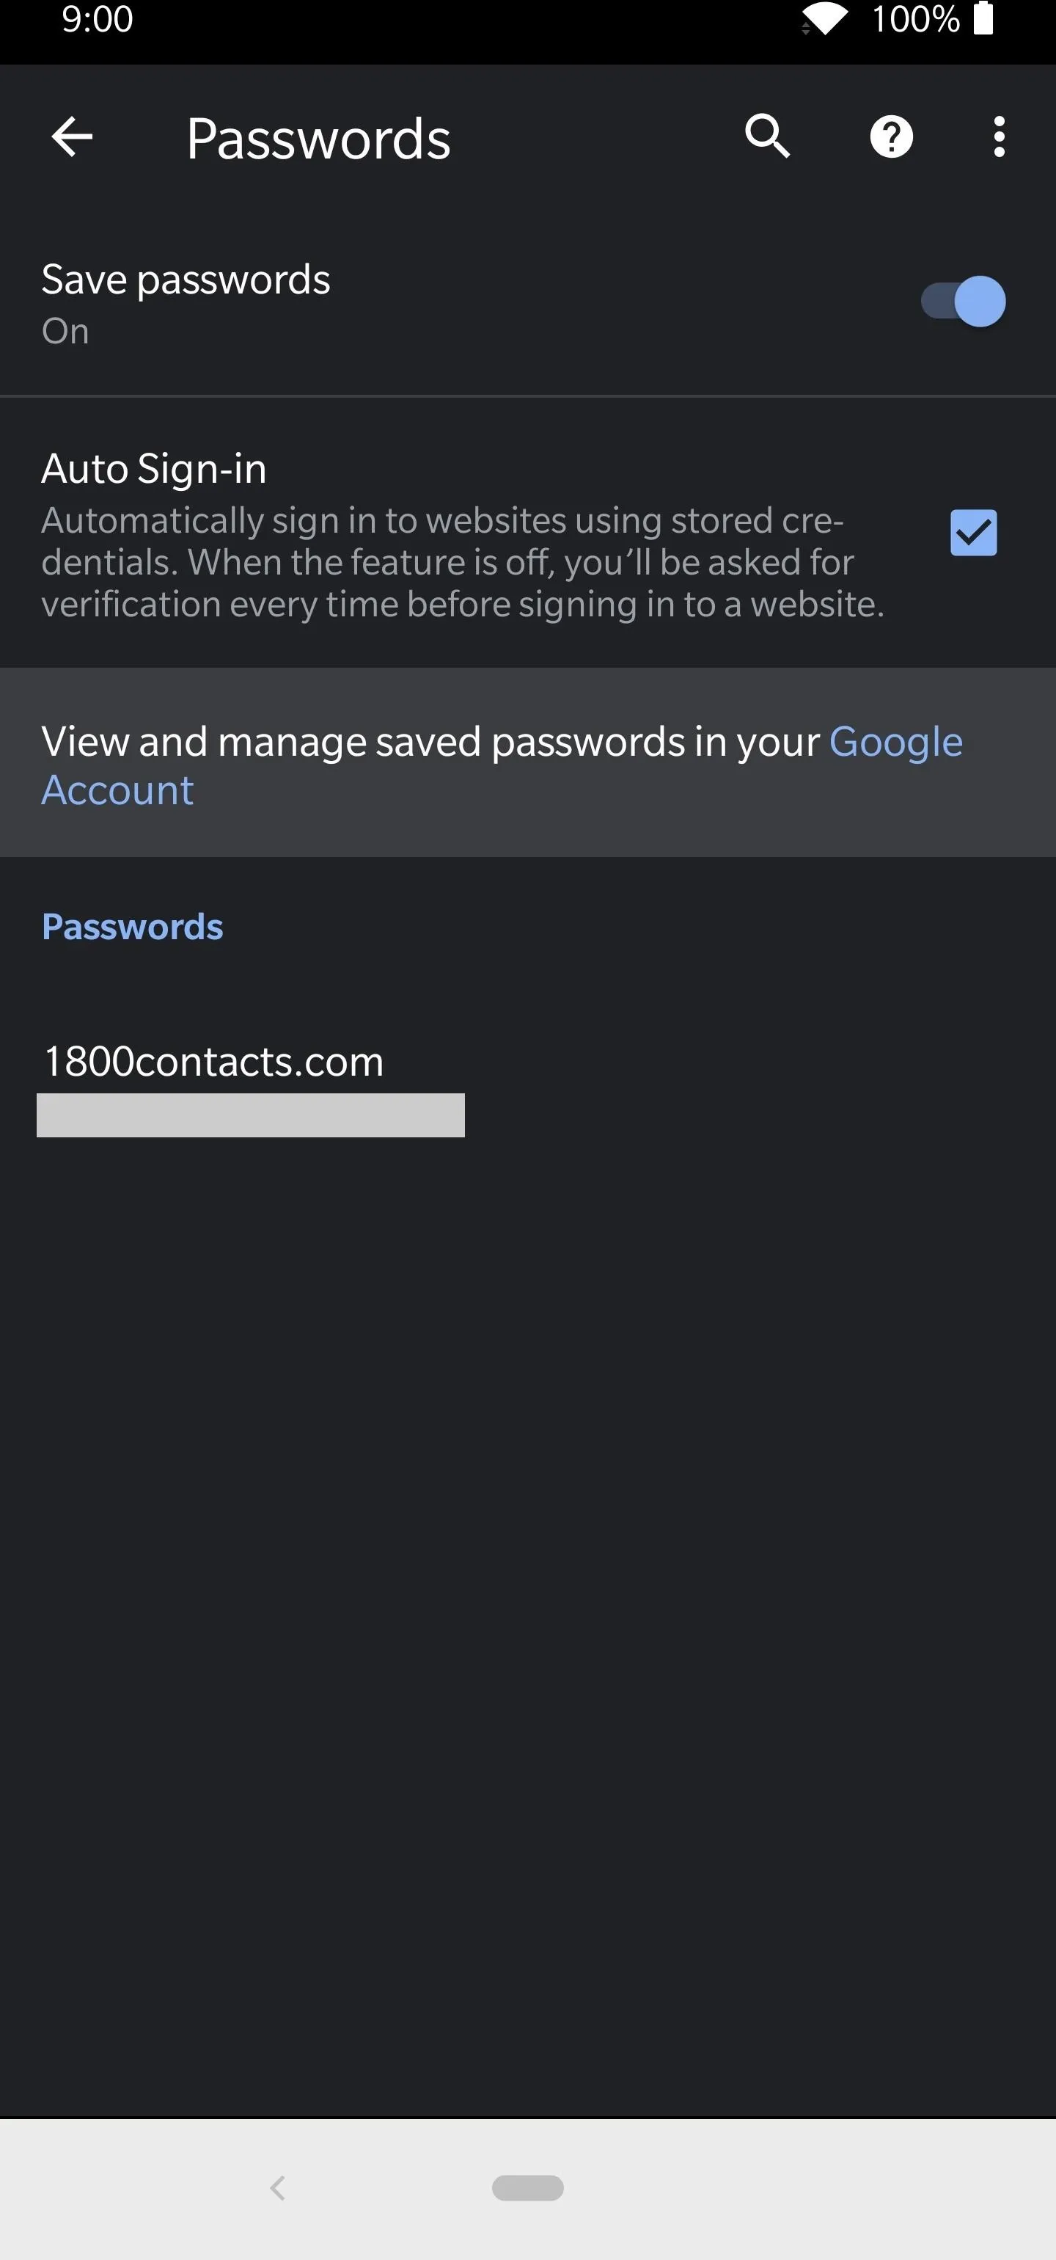The height and width of the screenshot is (2260, 1056).
Task: Tap the Passwords section header
Action: click(133, 927)
